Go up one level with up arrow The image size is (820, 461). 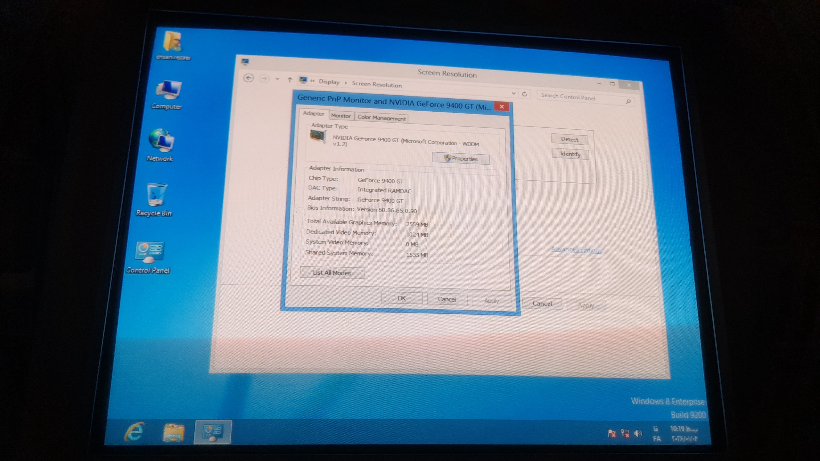[x=290, y=80]
